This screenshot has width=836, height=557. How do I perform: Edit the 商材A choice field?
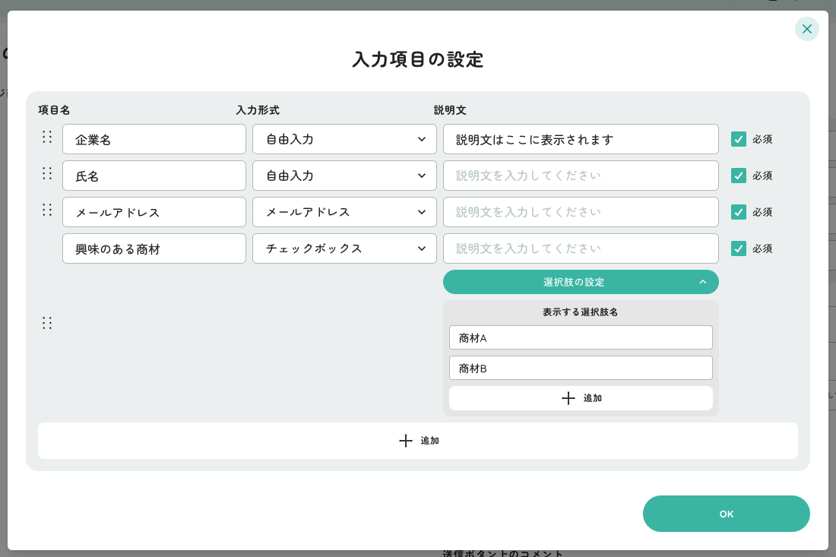581,337
